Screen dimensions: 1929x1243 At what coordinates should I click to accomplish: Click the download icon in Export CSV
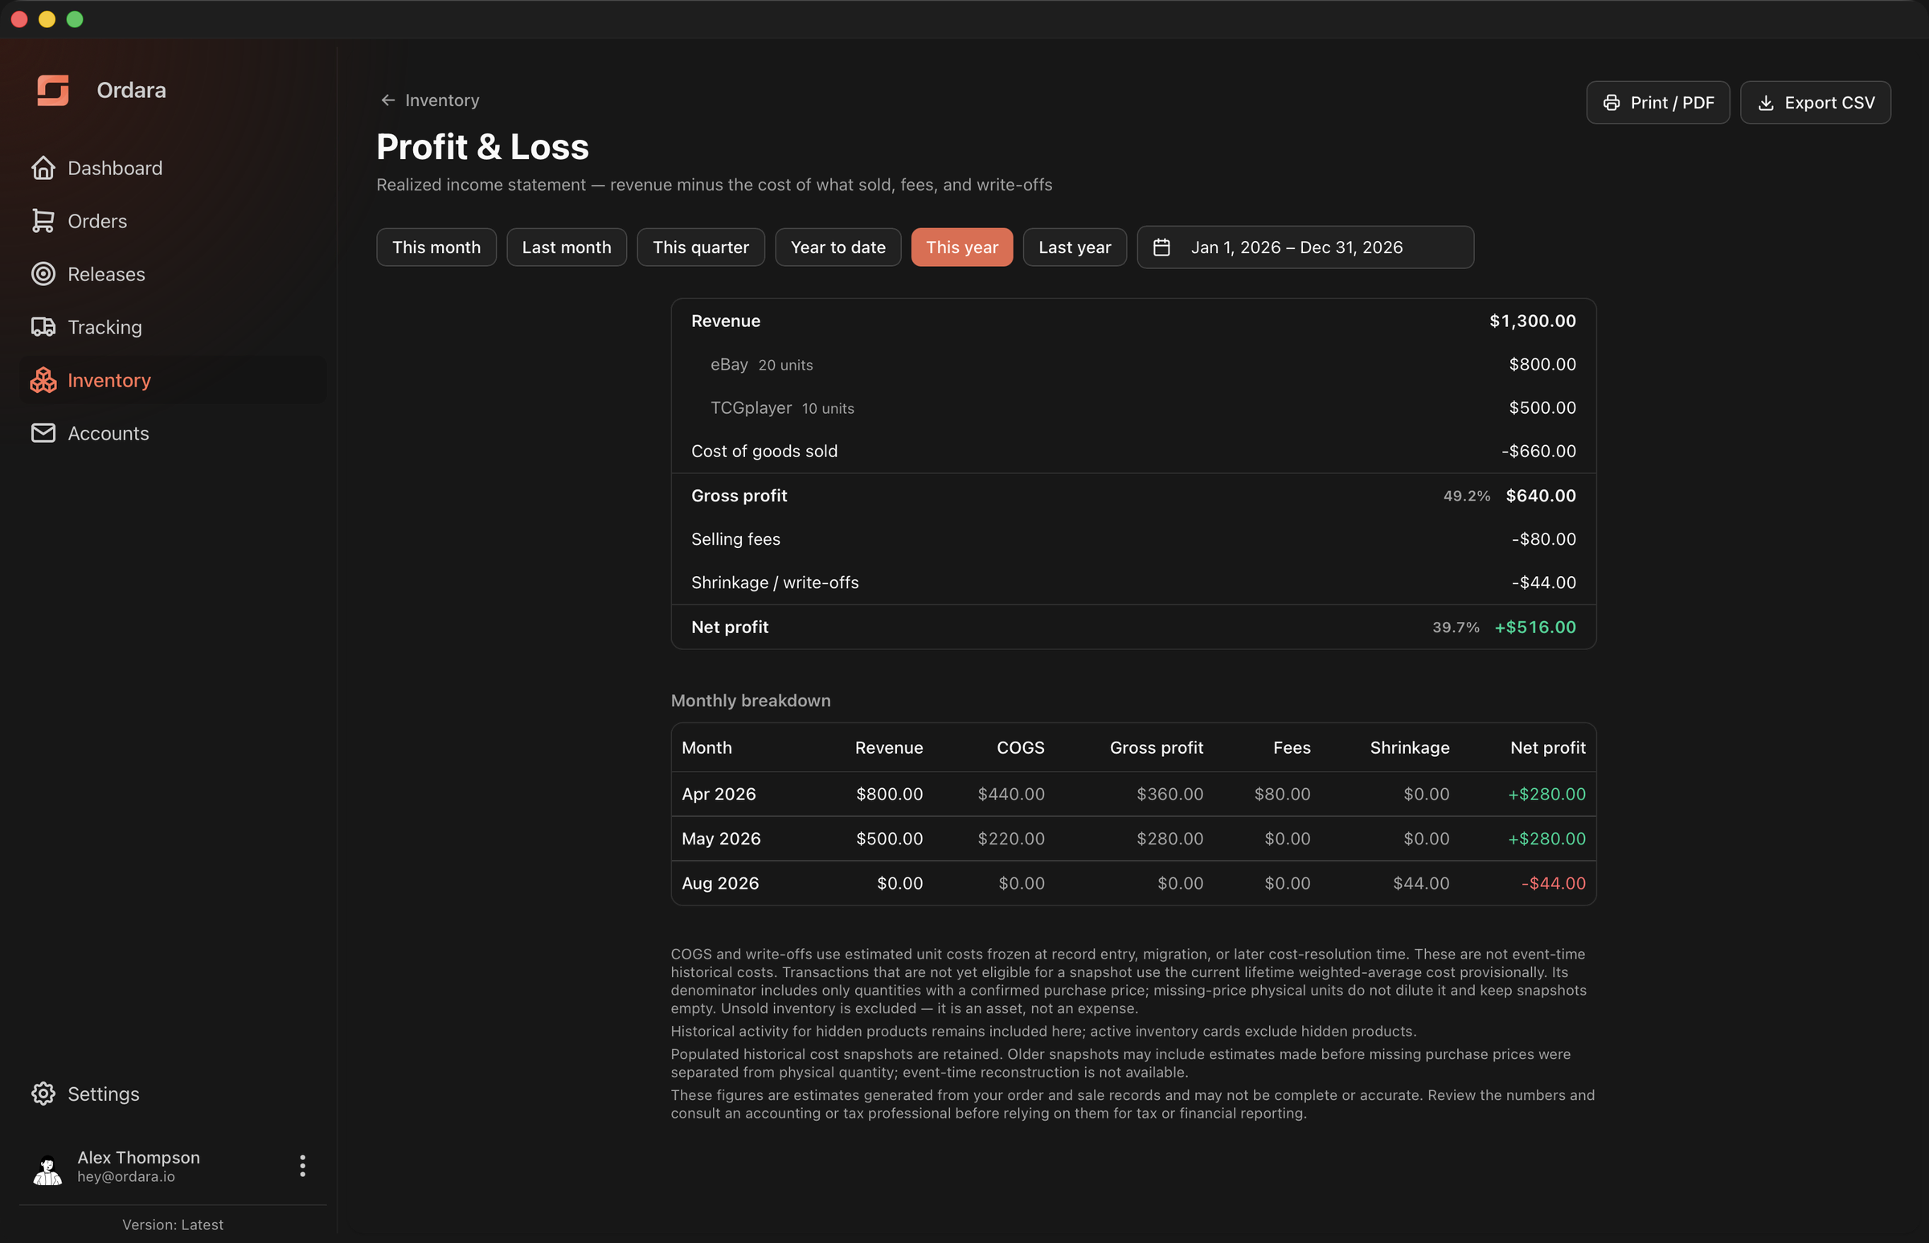1766,103
